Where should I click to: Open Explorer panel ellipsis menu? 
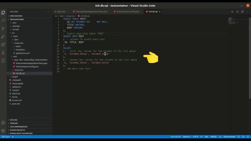(x=48, y=11)
